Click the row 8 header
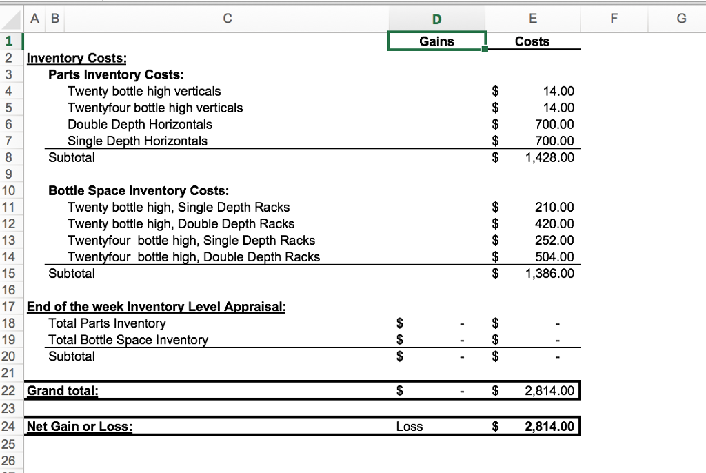The height and width of the screenshot is (473, 706). [x=8, y=158]
